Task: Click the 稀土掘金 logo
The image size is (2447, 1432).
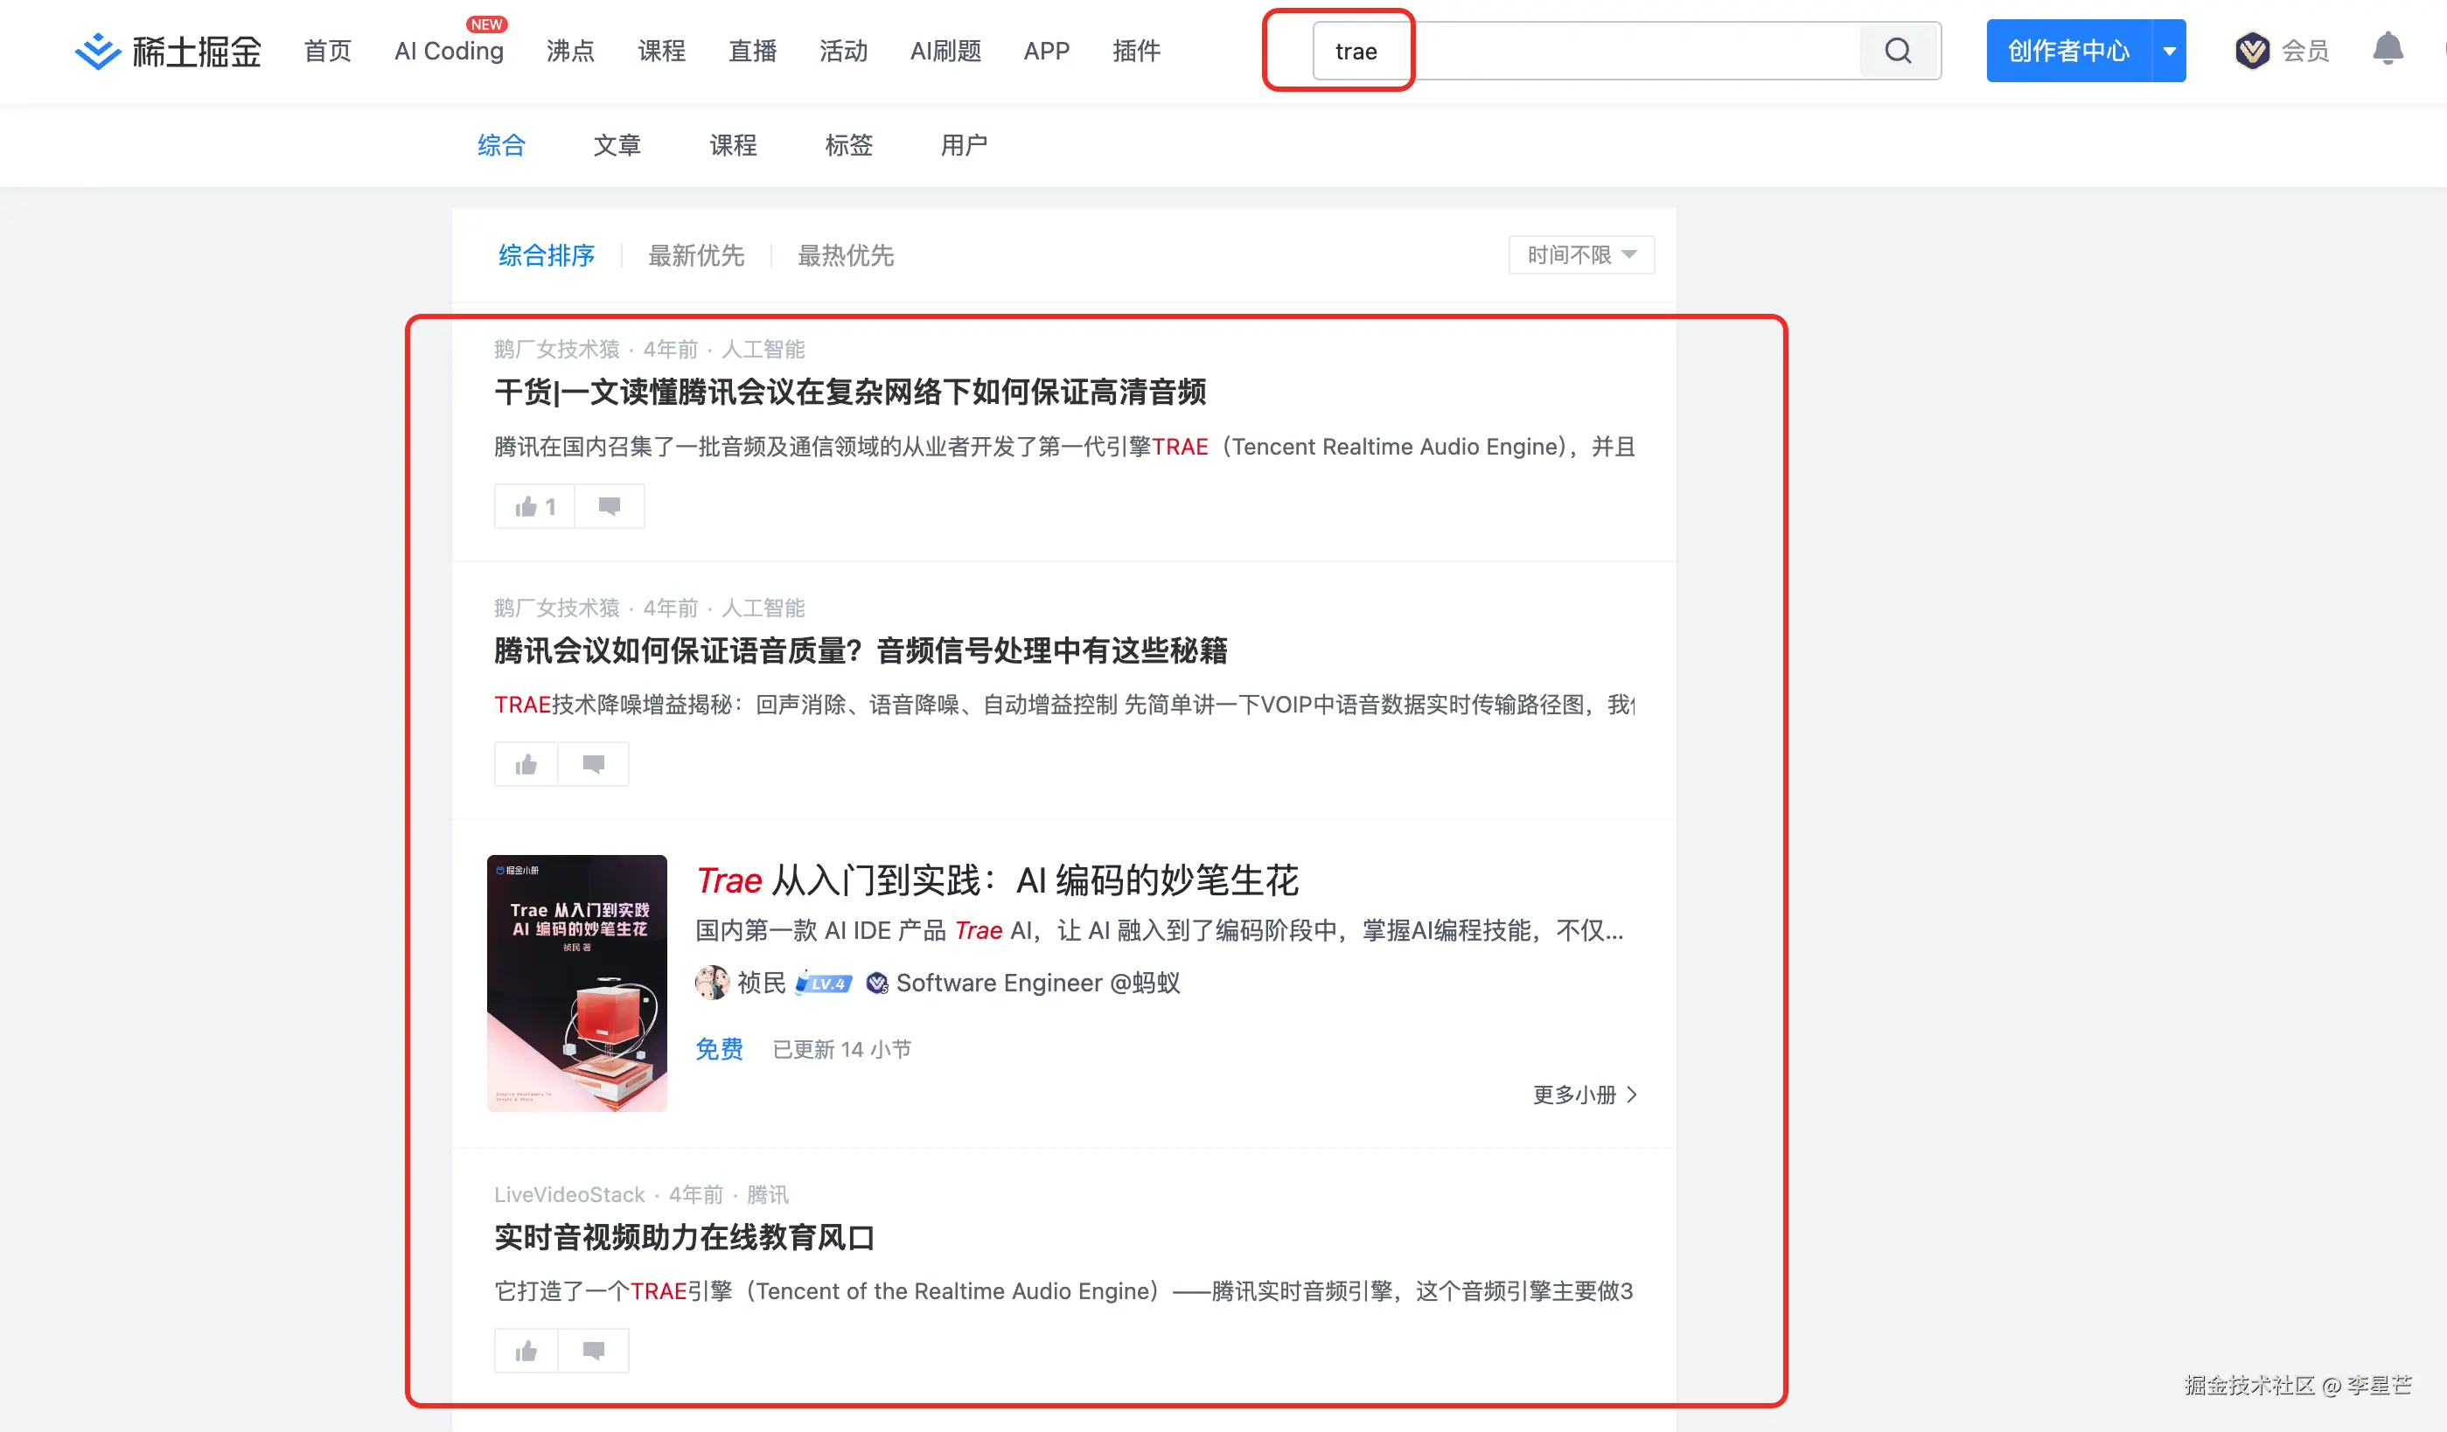Action: [167, 51]
